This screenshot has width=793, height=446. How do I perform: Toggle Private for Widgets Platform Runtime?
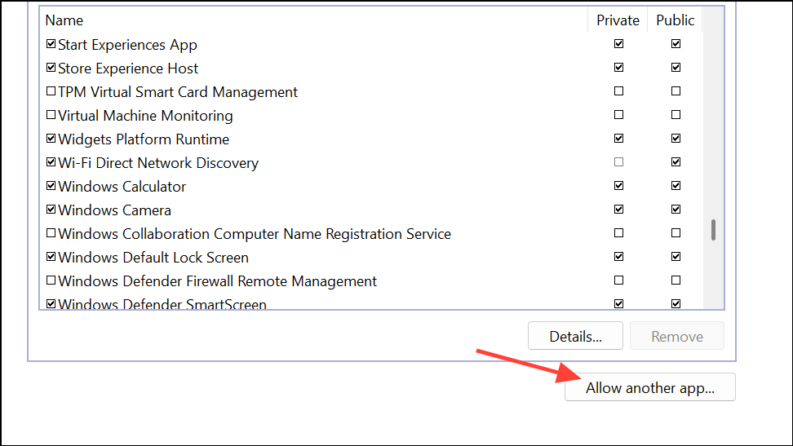pos(618,138)
